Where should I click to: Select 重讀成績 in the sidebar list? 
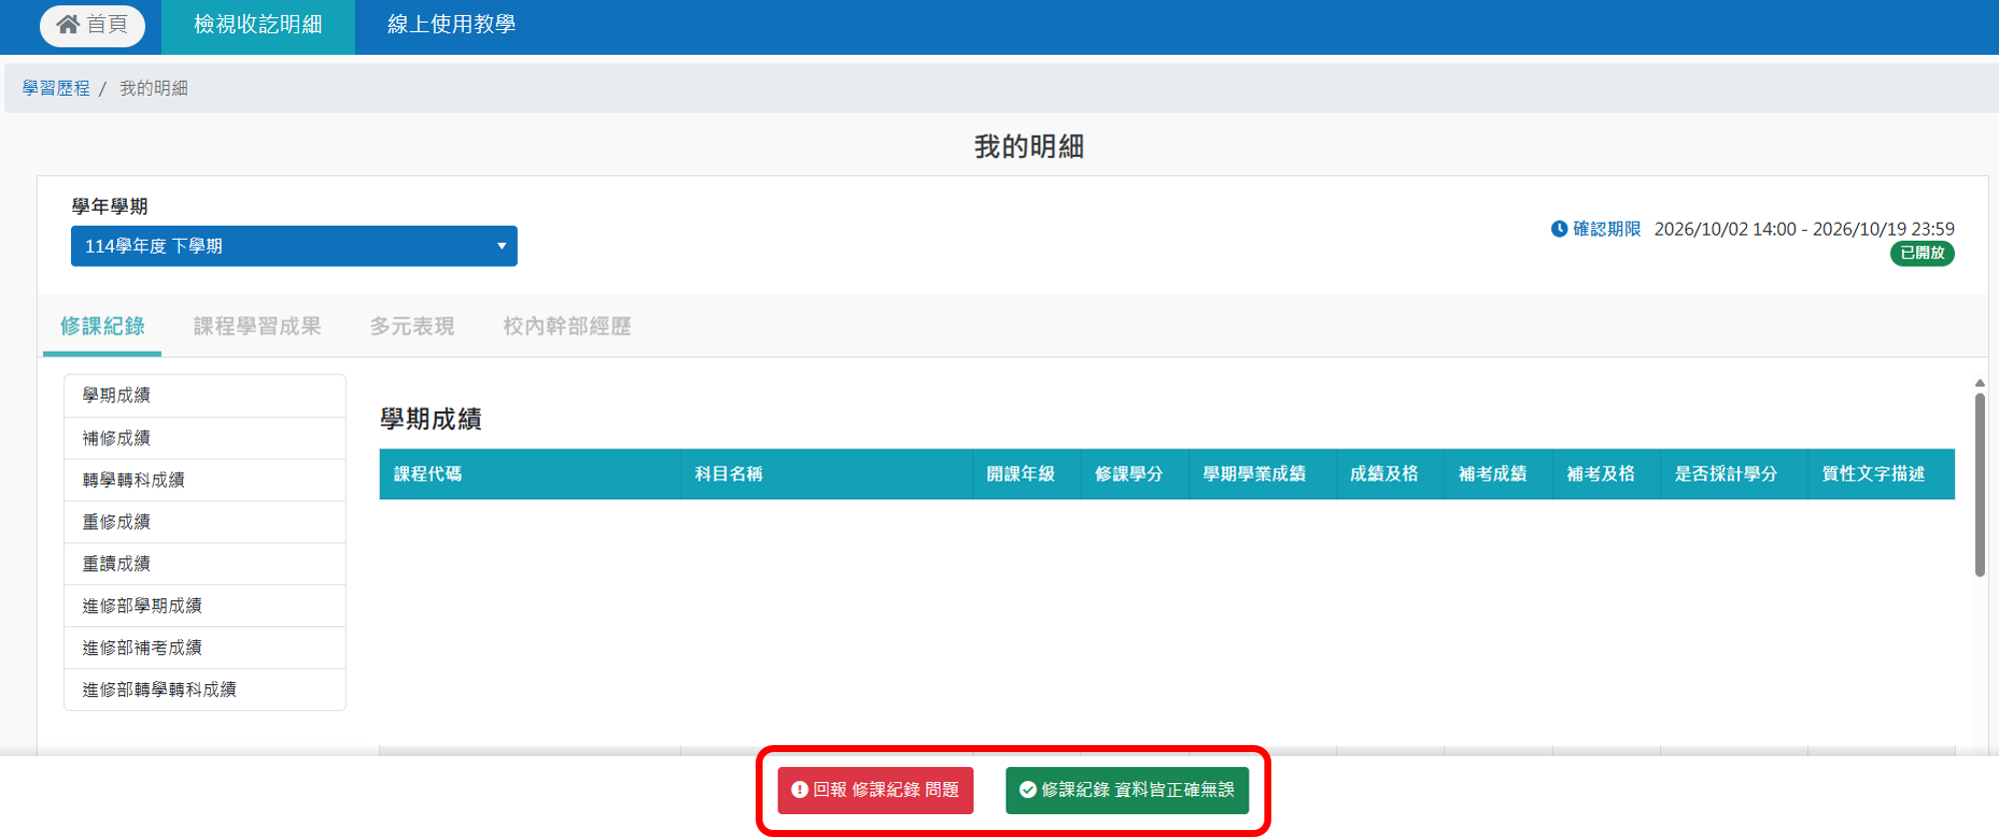pos(205,563)
